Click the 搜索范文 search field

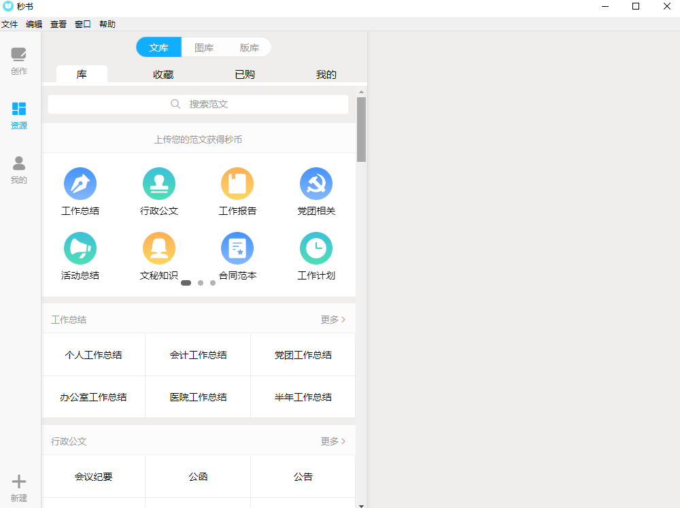(199, 104)
